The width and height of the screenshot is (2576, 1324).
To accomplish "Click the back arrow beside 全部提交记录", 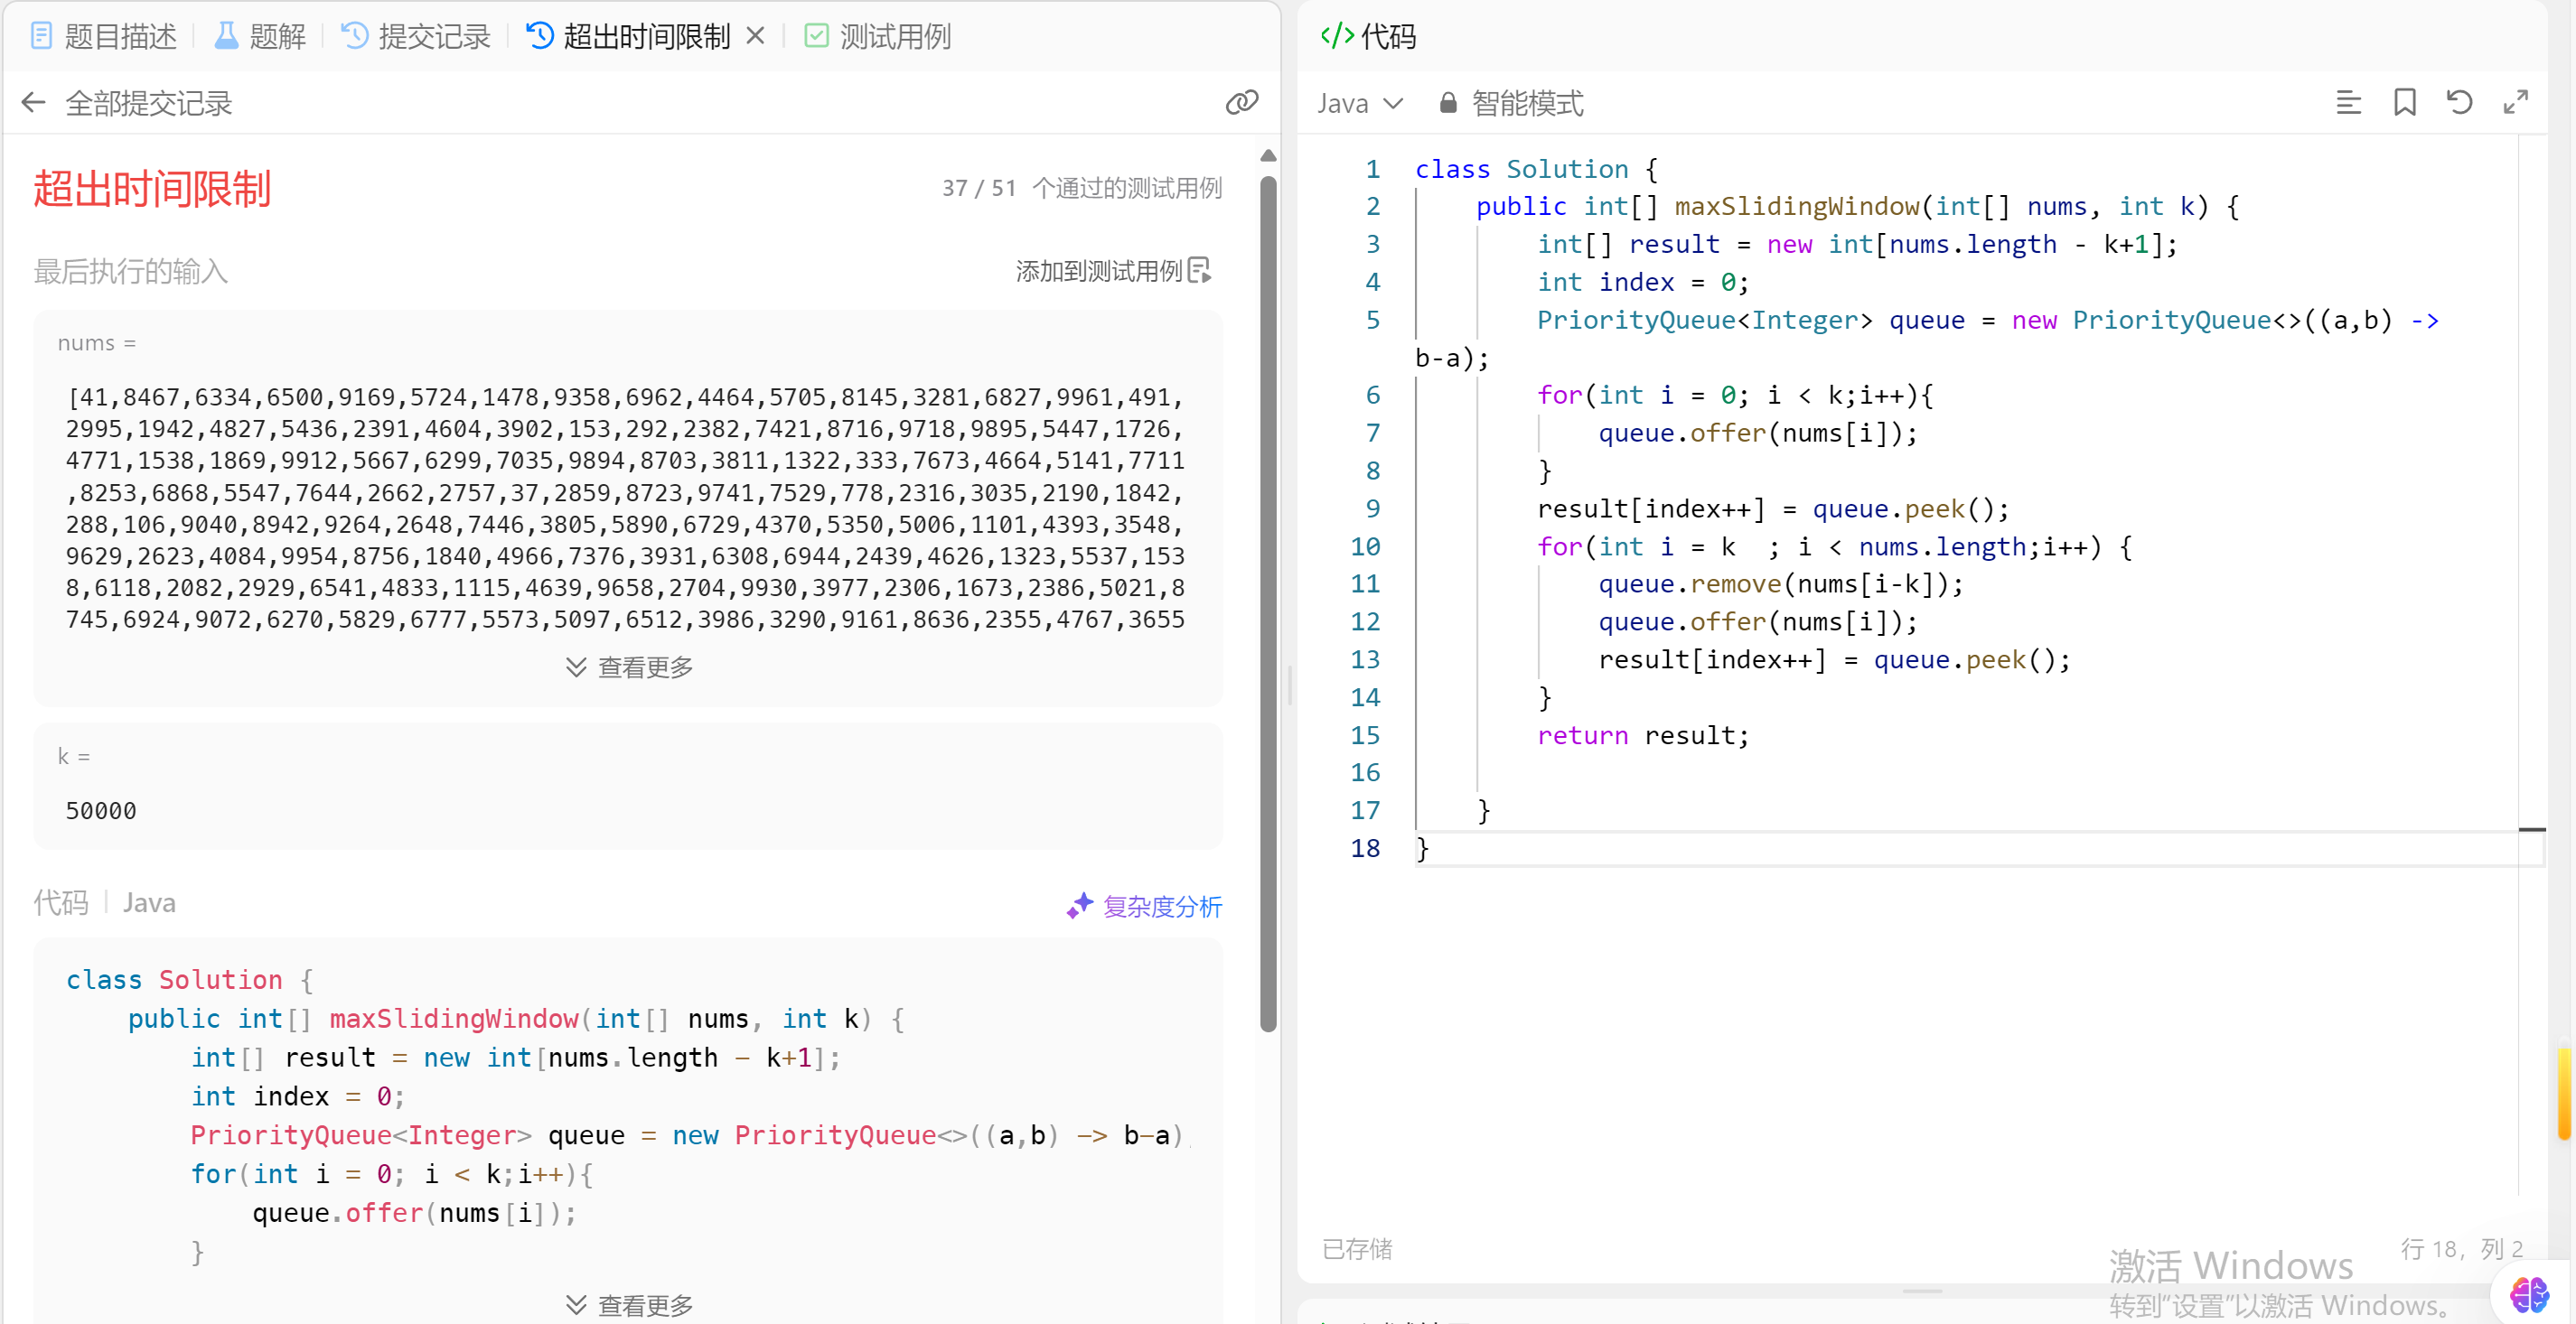I will click(33, 102).
